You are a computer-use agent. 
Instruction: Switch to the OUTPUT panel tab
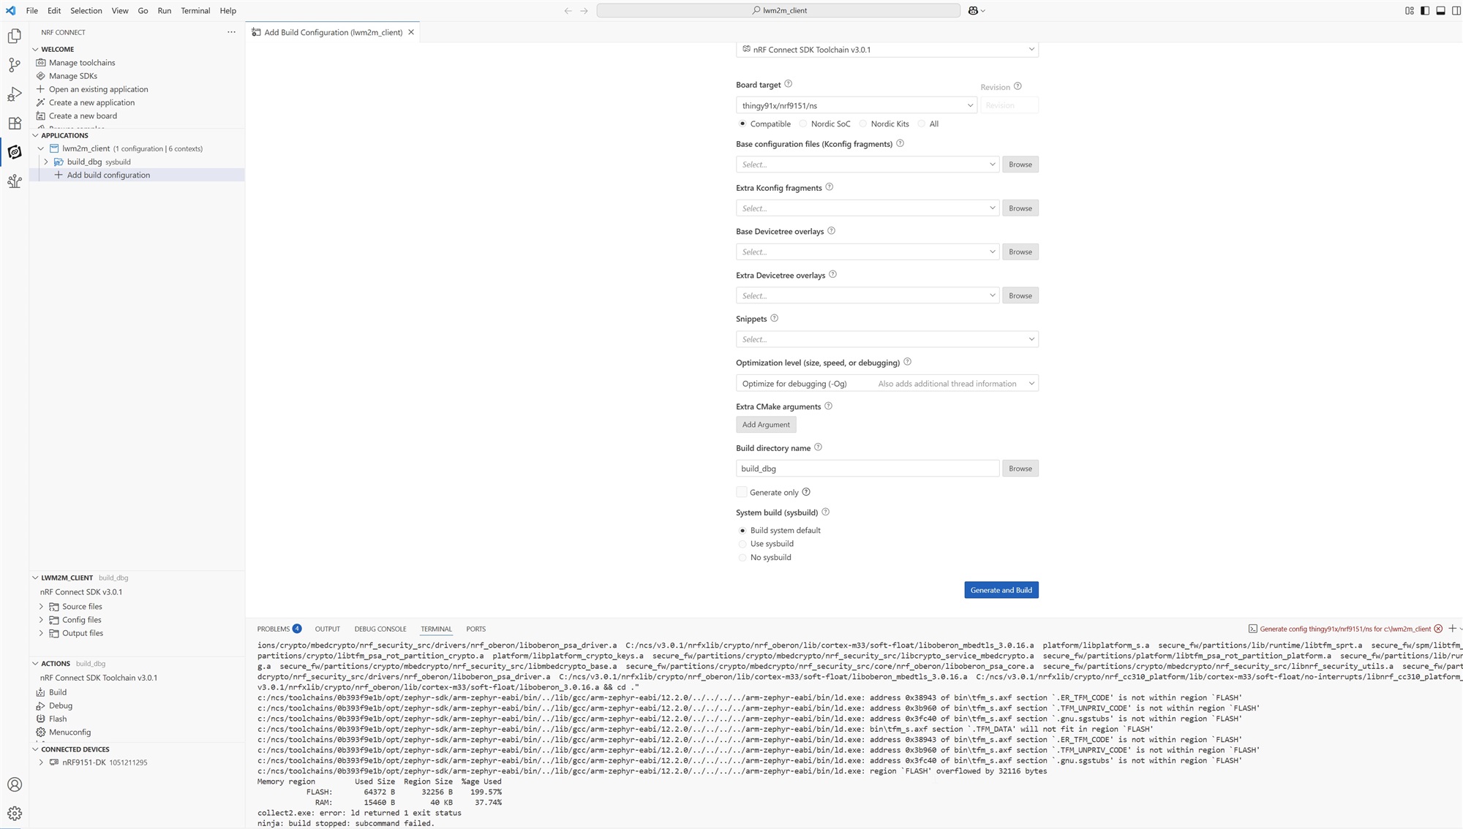click(327, 629)
